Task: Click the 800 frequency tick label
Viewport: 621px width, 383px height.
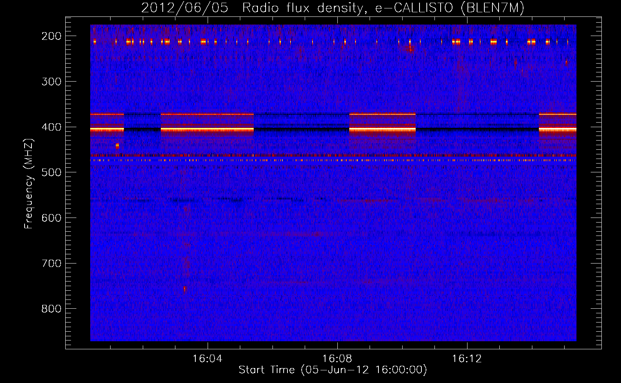Action: coord(51,309)
